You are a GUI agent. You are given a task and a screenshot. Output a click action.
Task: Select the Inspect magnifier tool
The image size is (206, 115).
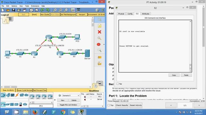tap(99, 38)
